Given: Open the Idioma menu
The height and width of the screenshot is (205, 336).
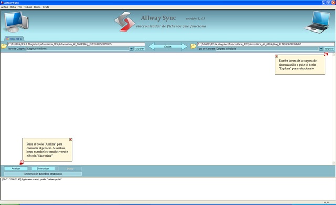Looking at the screenshot, I should point(37,7).
